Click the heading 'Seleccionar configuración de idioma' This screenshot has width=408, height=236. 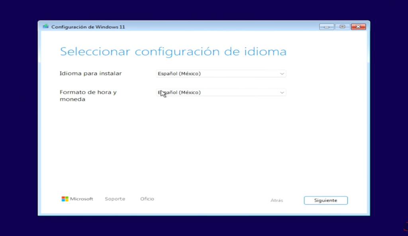click(x=173, y=51)
